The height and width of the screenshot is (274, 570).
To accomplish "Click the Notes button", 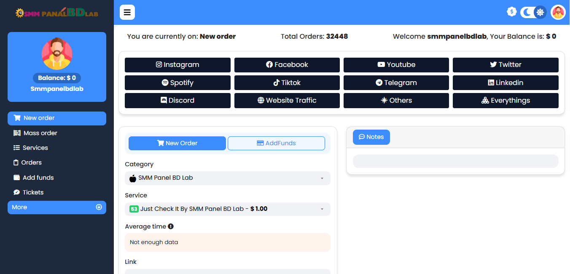I will click(371, 137).
